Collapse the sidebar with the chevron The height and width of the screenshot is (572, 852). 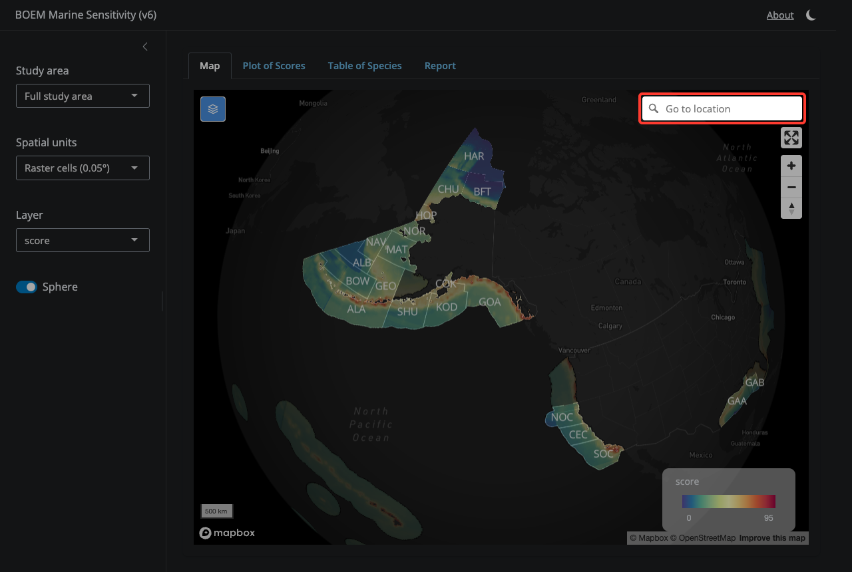(145, 47)
